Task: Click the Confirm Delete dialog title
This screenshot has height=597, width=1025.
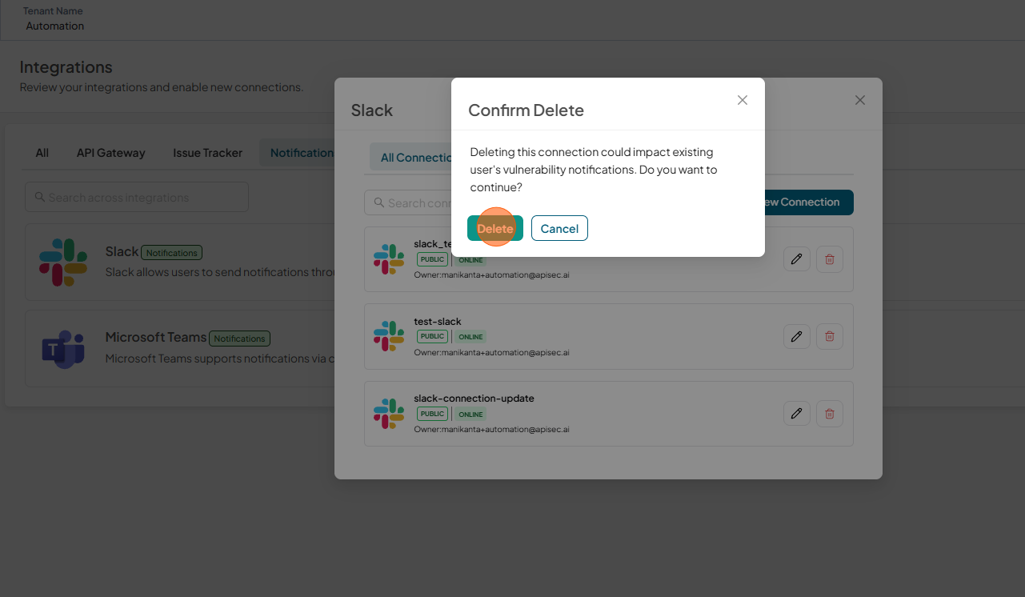Action: (526, 110)
